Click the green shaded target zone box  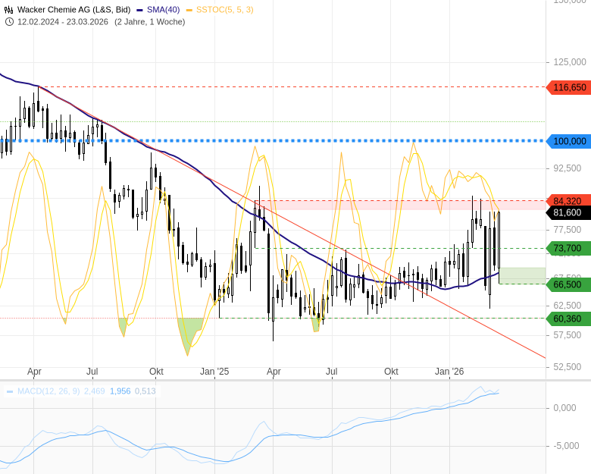coord(522,275)
